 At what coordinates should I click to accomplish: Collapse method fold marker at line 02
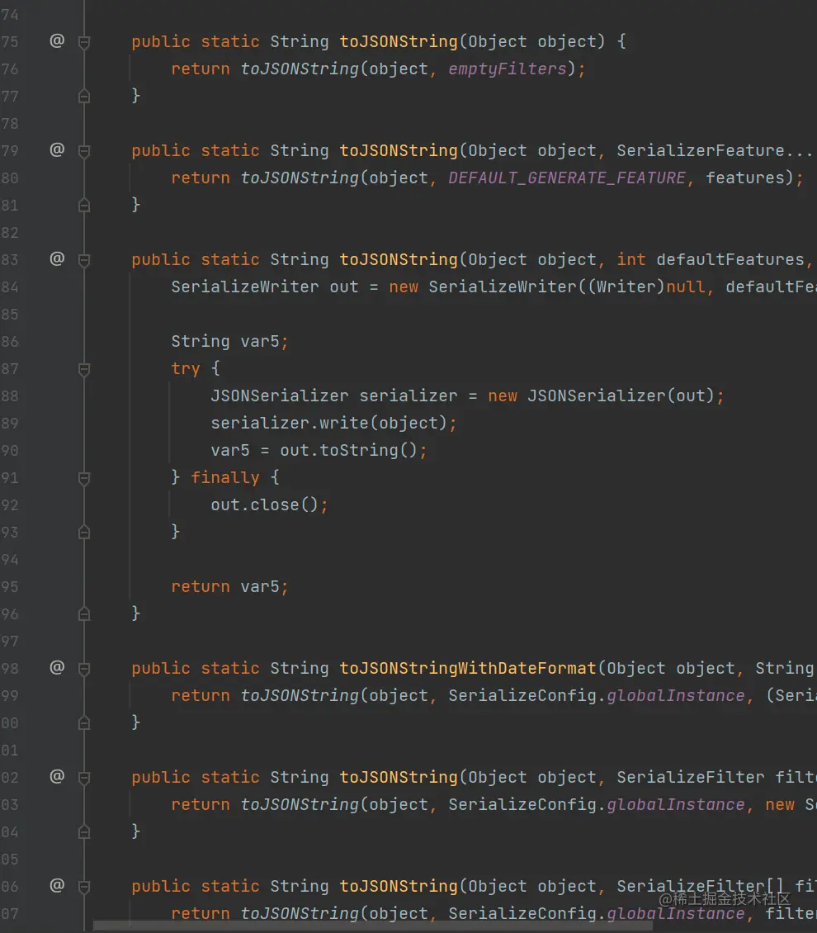coord(84,778)
